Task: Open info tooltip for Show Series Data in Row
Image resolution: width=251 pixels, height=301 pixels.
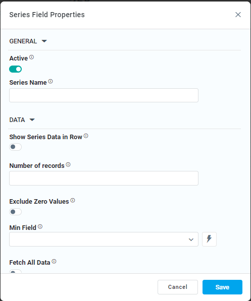Action: coord(86,136)
